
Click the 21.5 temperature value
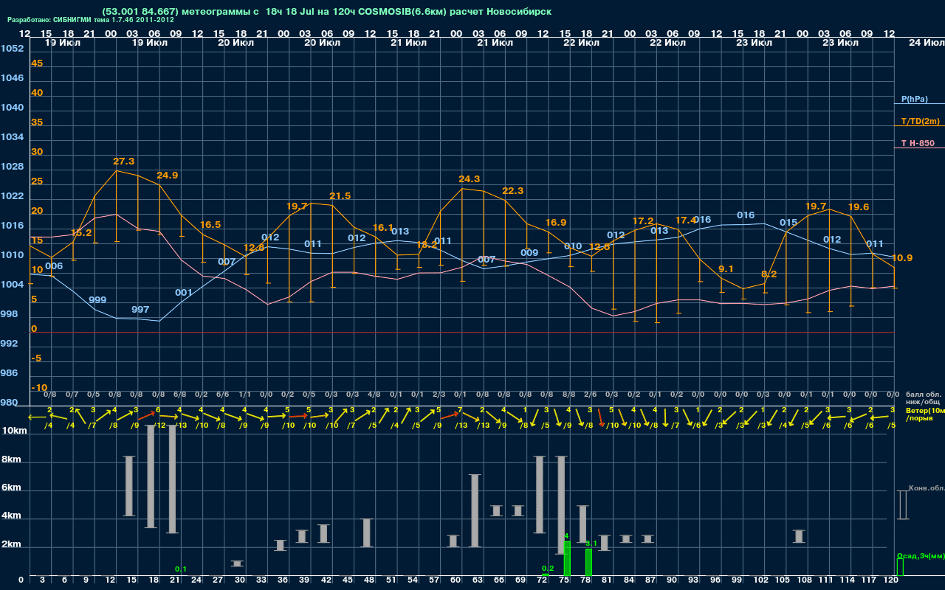340,195
